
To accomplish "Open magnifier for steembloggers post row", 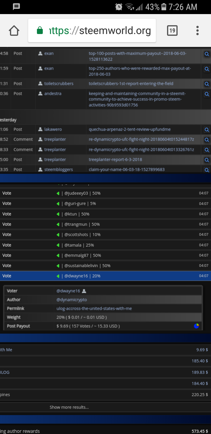I will coord(207,169).
